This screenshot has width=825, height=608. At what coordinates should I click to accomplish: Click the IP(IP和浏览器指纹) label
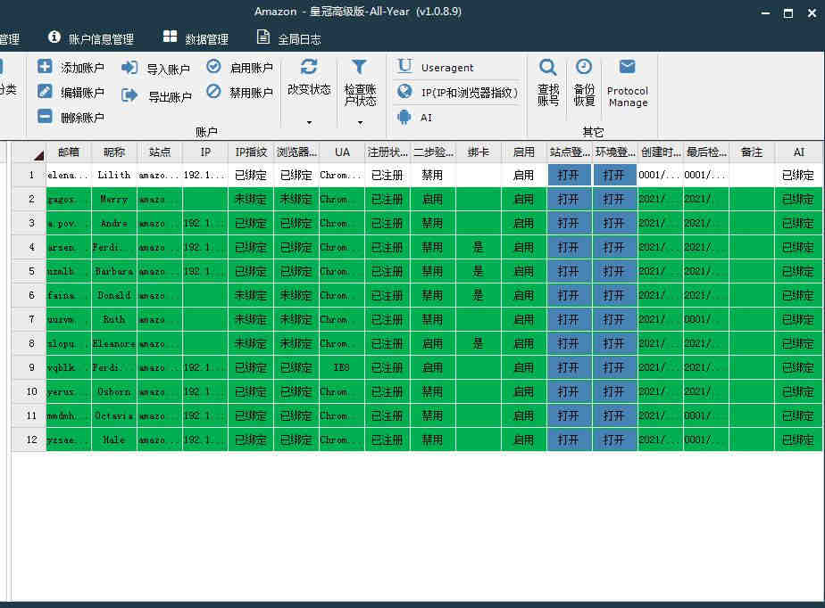pos(470,93)
